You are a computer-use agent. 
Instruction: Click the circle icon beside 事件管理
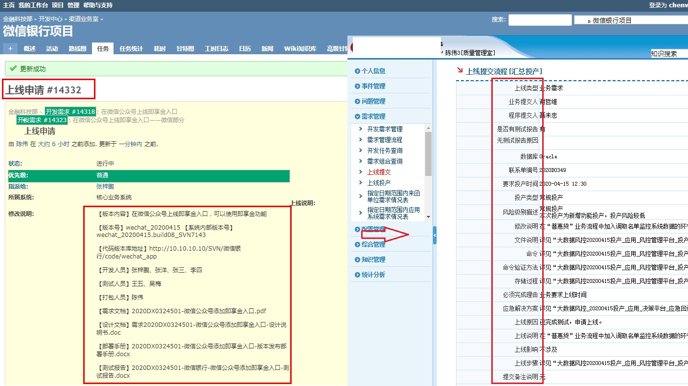358,86
